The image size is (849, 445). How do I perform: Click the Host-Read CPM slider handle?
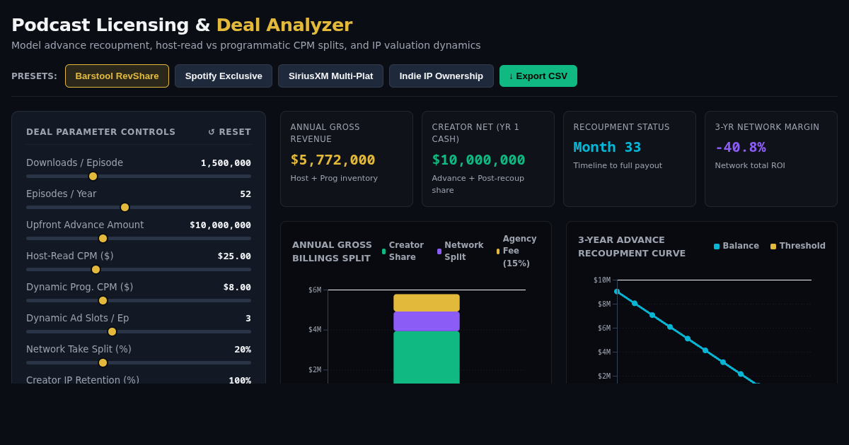(x=96, y=269)
